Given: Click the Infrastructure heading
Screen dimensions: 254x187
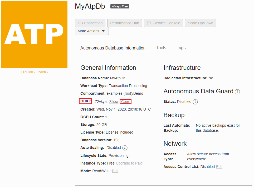Looking at the screenshot, I should click(x=182, y=68).
